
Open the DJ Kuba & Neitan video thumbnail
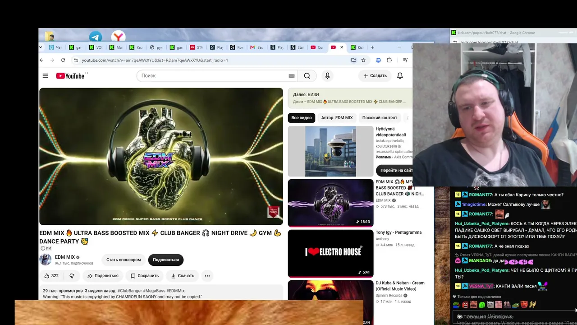(330, 302)
